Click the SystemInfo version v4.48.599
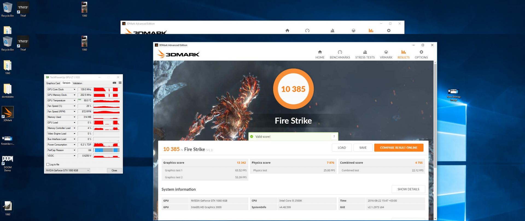 (x=285, y=207)
